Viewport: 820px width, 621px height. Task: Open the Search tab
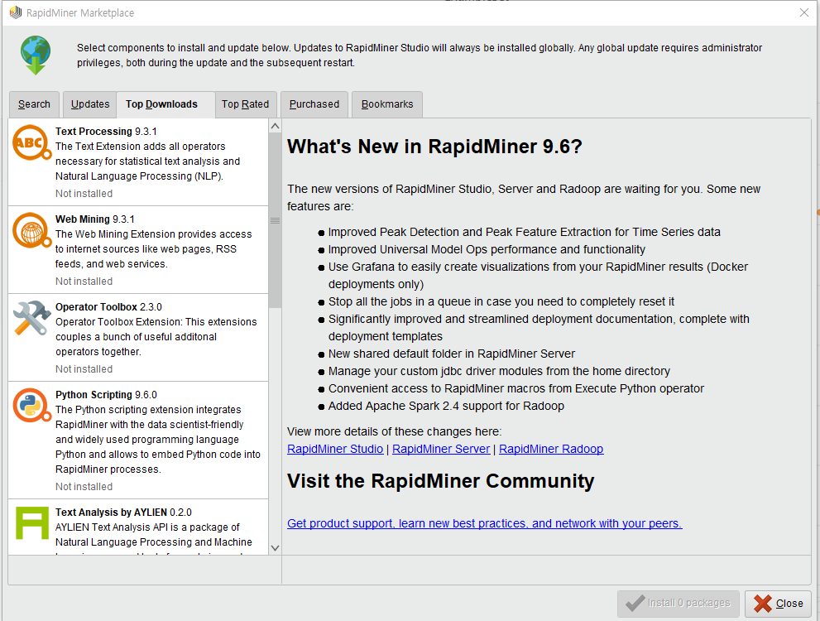point(34,104)
